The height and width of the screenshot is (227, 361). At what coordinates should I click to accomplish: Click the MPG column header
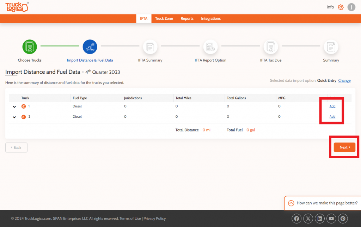[282, 98]
